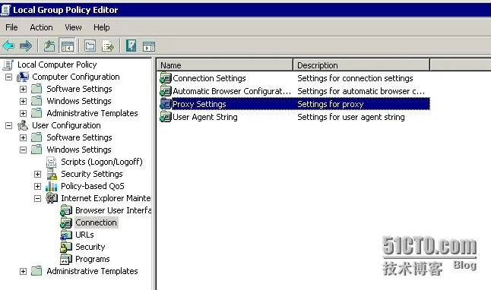
Task: Click the Export List toolbar icon
Action: (x=108, y=46)
